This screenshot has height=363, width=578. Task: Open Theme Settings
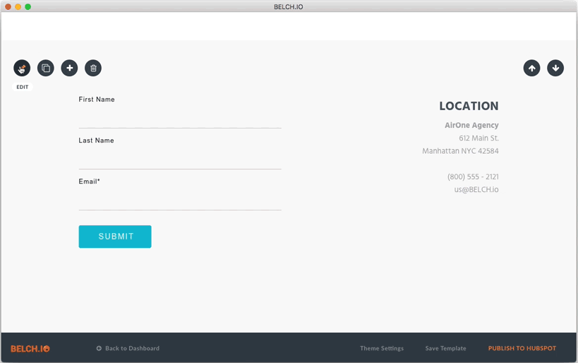pyautogui.click(x=382, y=348)
